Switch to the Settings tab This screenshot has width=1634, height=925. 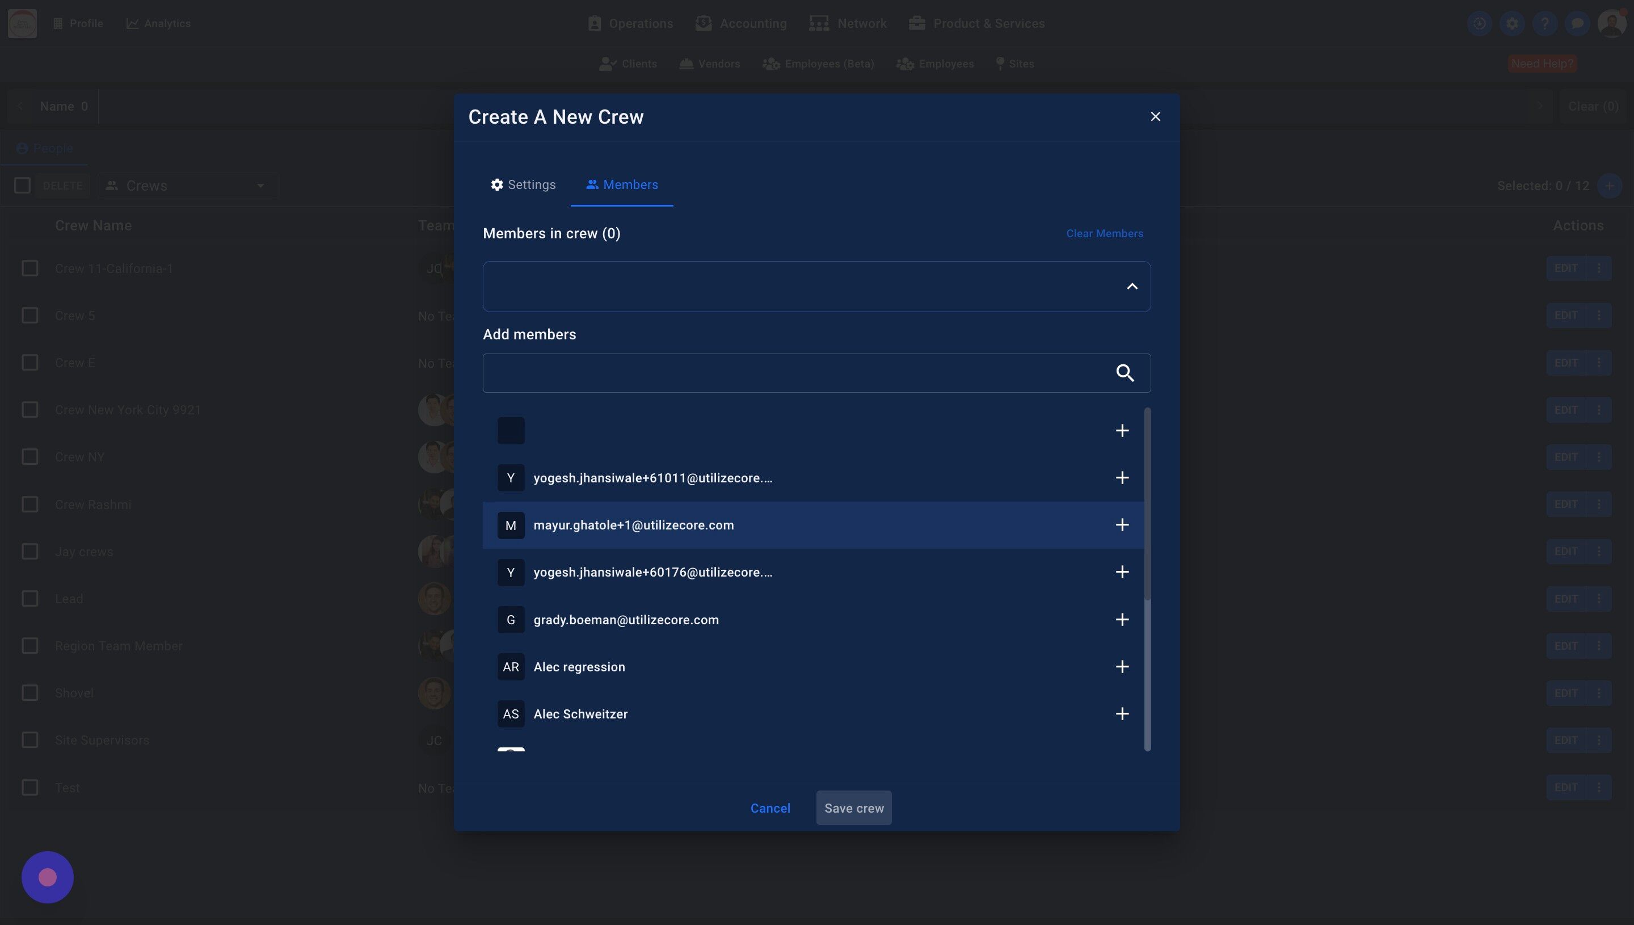pos(523,185)
